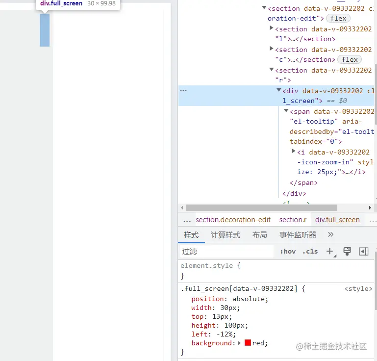377x361 pixels.
Task: Switch to the 布局 tab
Action: point(260,235)
